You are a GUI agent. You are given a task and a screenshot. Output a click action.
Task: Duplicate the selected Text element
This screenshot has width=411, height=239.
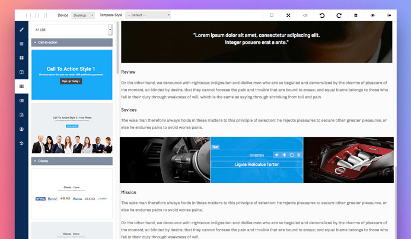(291, 155)
